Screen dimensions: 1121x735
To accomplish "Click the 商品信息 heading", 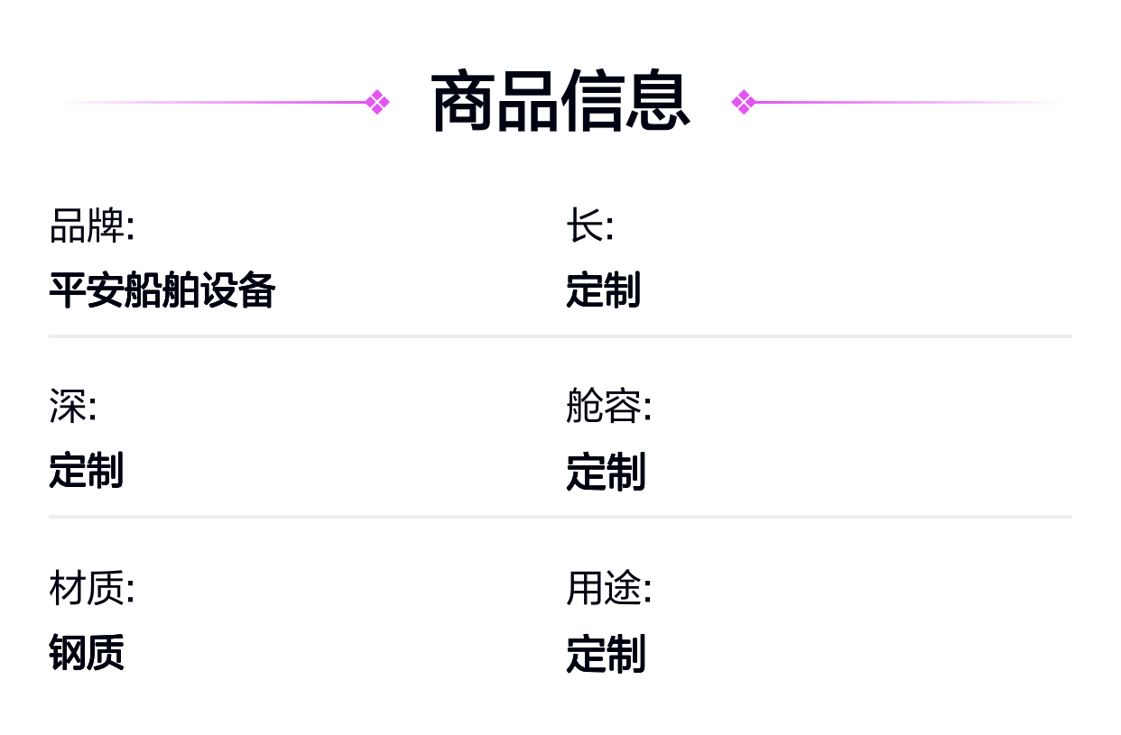I will [x=560, y=102].
